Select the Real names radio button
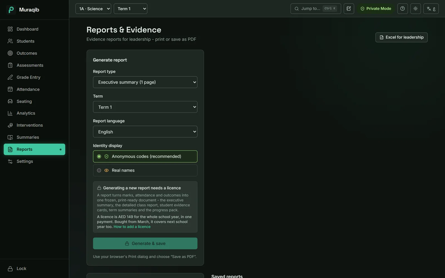The width and height of the screenshot is (445, 278). 99,170
